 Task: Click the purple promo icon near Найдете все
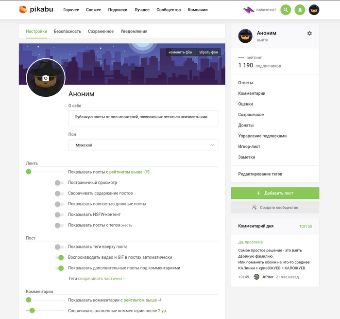248,10
